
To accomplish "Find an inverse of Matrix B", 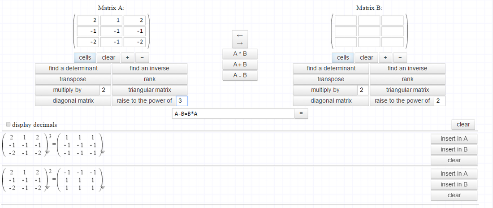I will pos(407,68).
